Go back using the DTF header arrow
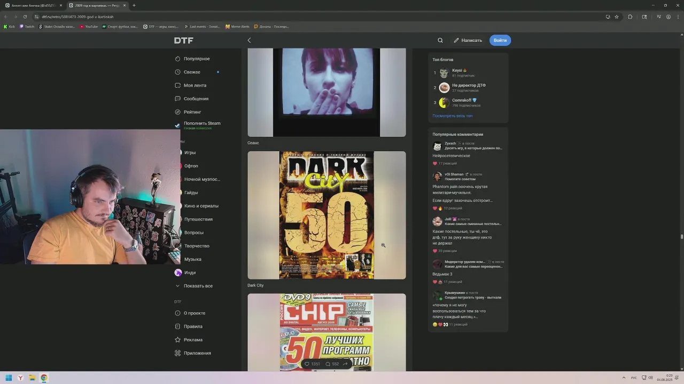Viewport: 684px width, 384px height. click(249, 40)
